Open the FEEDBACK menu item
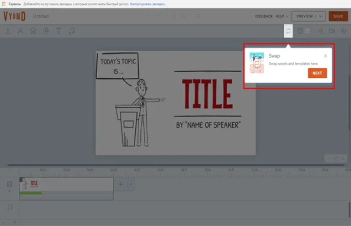 click(x=264, y=16)
